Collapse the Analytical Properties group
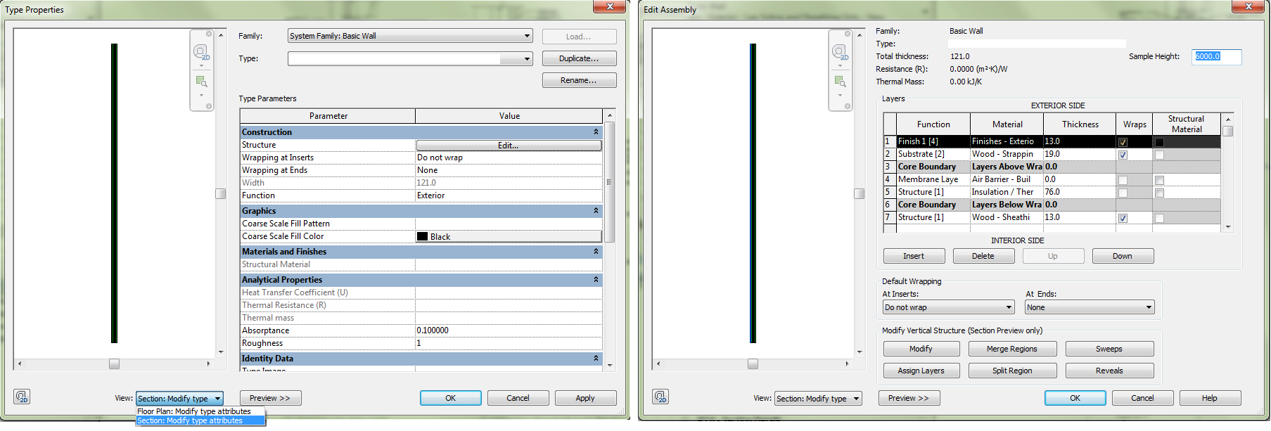This screenshot has width=1271, height=431. pos(596,280)
